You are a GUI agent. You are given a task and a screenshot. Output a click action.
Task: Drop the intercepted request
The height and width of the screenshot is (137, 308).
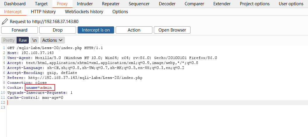click(x=58, y=30)
